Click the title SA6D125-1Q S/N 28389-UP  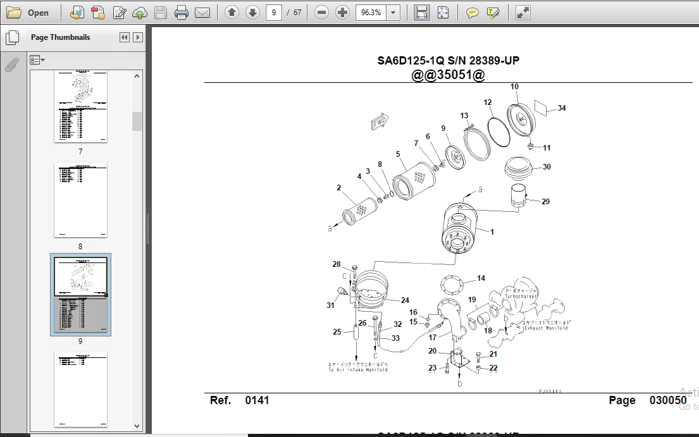click(x=448, y=61)
